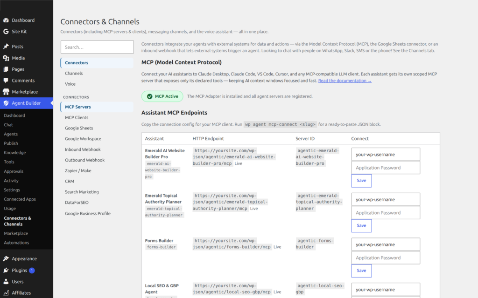The image size is (478, 298).
Task: Open Activity submenu item
Action: (11, 181)
